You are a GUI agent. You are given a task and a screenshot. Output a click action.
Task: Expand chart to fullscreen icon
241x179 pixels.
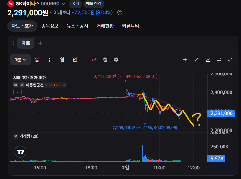point(230,60)
